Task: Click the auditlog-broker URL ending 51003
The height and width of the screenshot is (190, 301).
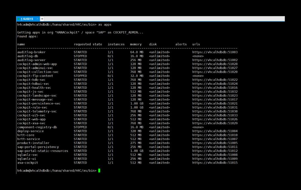Action: click(x=215, y=52)
